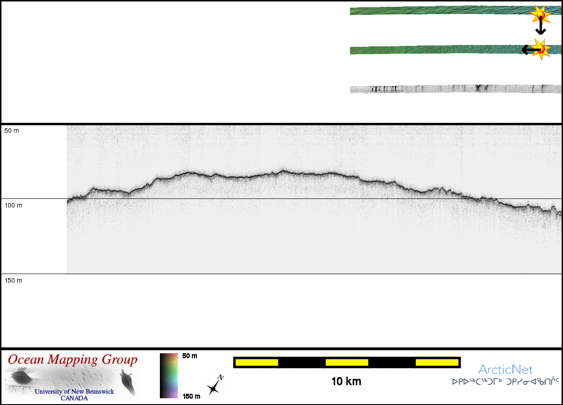This screenshot has width=563, height=405.
Task: Select the depth color legend bar
Action: 169,375
